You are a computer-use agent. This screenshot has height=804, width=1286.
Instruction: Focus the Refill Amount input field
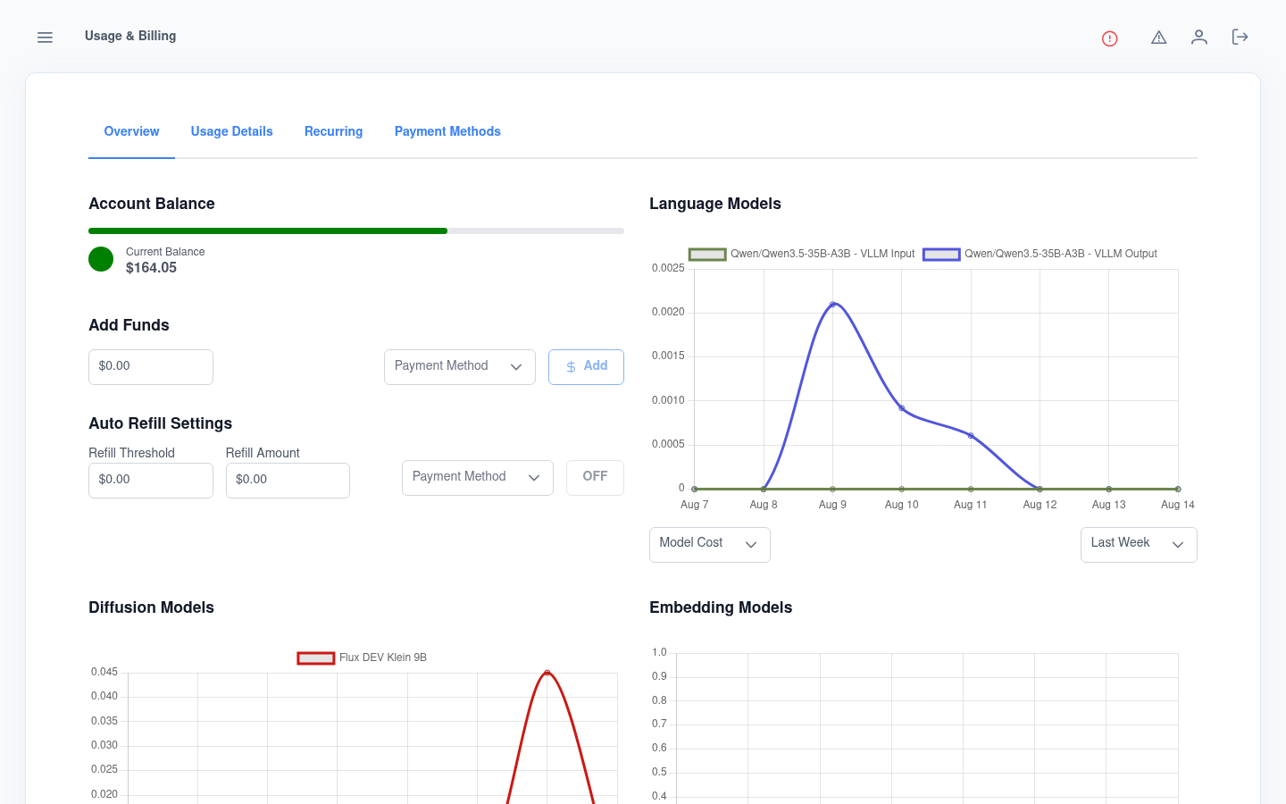(288, 481)
